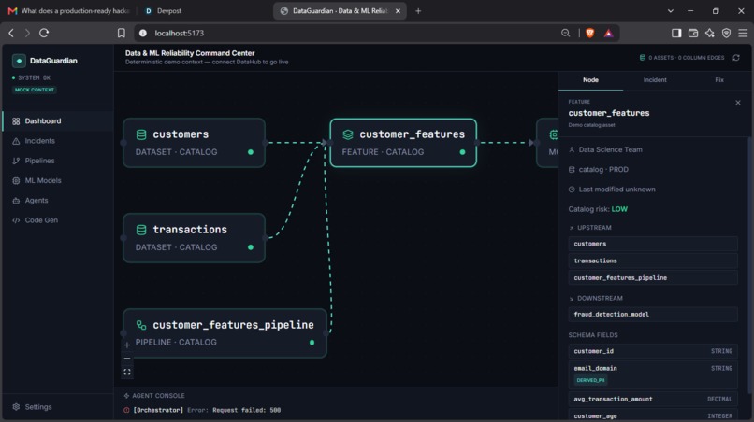Click the Agent Console header icon
Image resolution: width=754 pixels, height=422 pixels.
126,396
